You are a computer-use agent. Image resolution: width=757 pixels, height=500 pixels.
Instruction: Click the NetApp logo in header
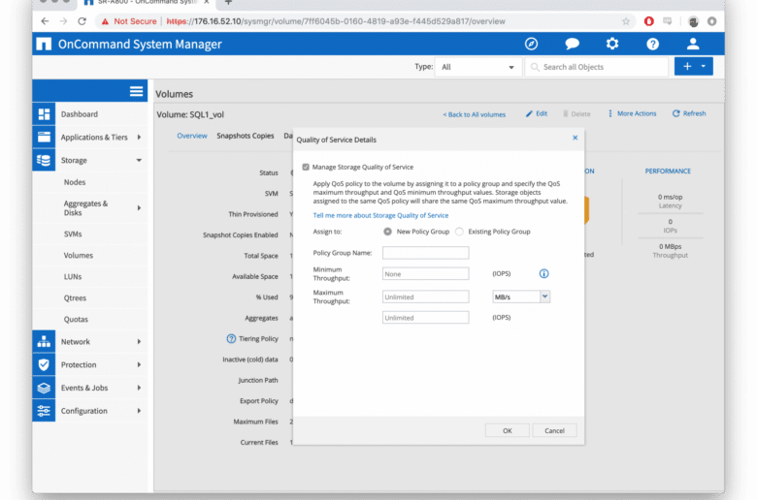tap(44, 44)
